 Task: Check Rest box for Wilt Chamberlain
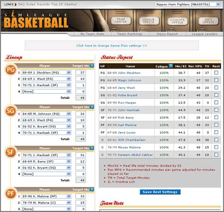click(x=216, y=140)
